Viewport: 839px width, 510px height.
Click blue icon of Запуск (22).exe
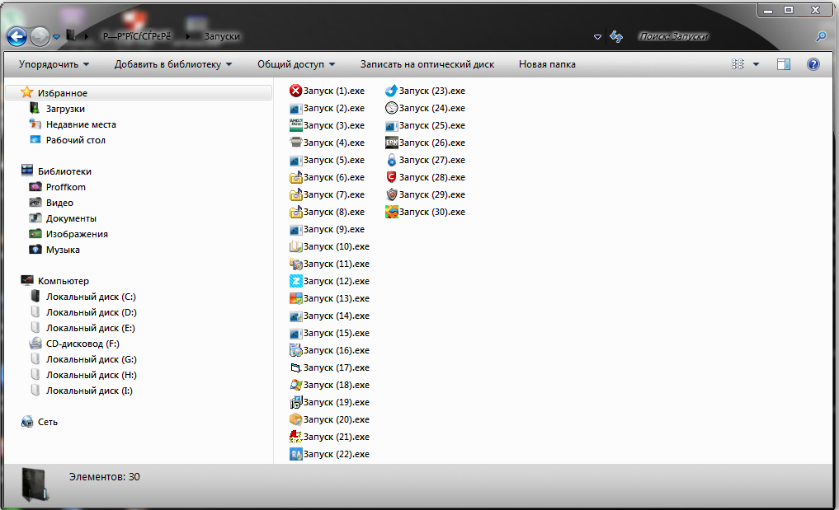(x=295, y=454)
